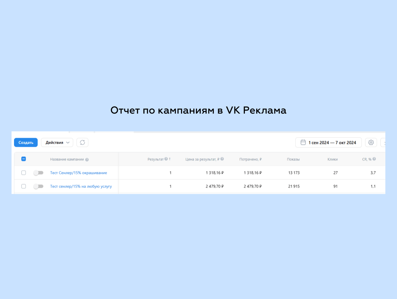Click the help icon beside CR, %
The height and width of the screenshot is (299, 397).
[x=374, y=159]
